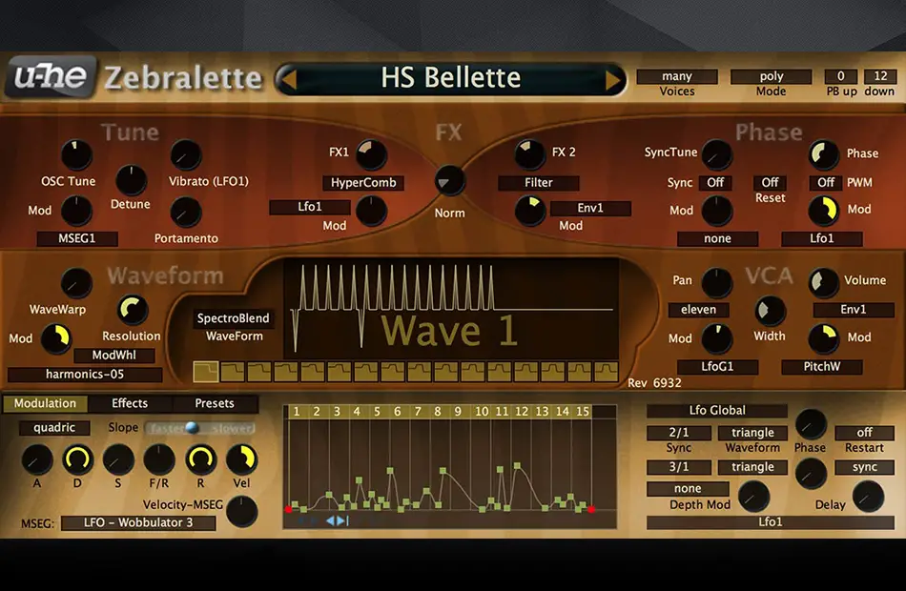This screenshot has height=591, width=906.
Task: Click the Pan knob
Action: click(716, 283)
